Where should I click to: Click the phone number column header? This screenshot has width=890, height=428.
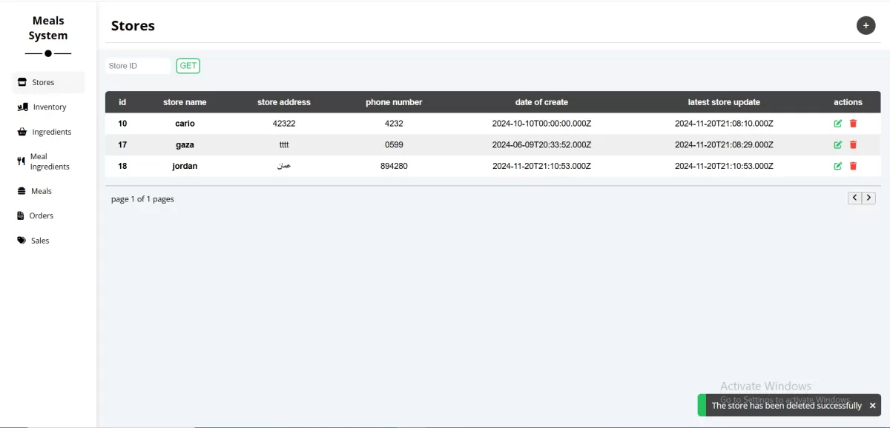(x=394, y=102)
